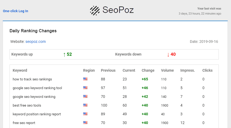Click keyword 'google seo keyword ranking tool'
This screenshot has width=231, height=128.
coord(37,88)
